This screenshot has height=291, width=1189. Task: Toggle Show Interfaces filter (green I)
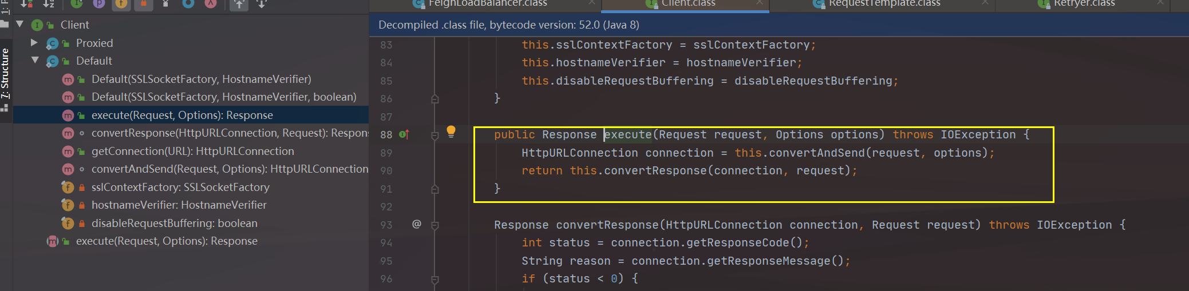pyautogui.click(x=76, y=3)
